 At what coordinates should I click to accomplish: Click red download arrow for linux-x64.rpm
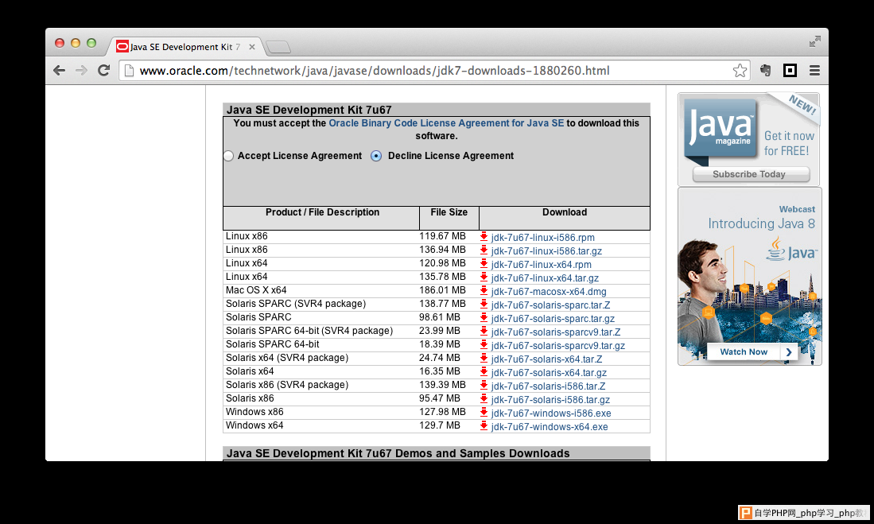tap(484, 264)
